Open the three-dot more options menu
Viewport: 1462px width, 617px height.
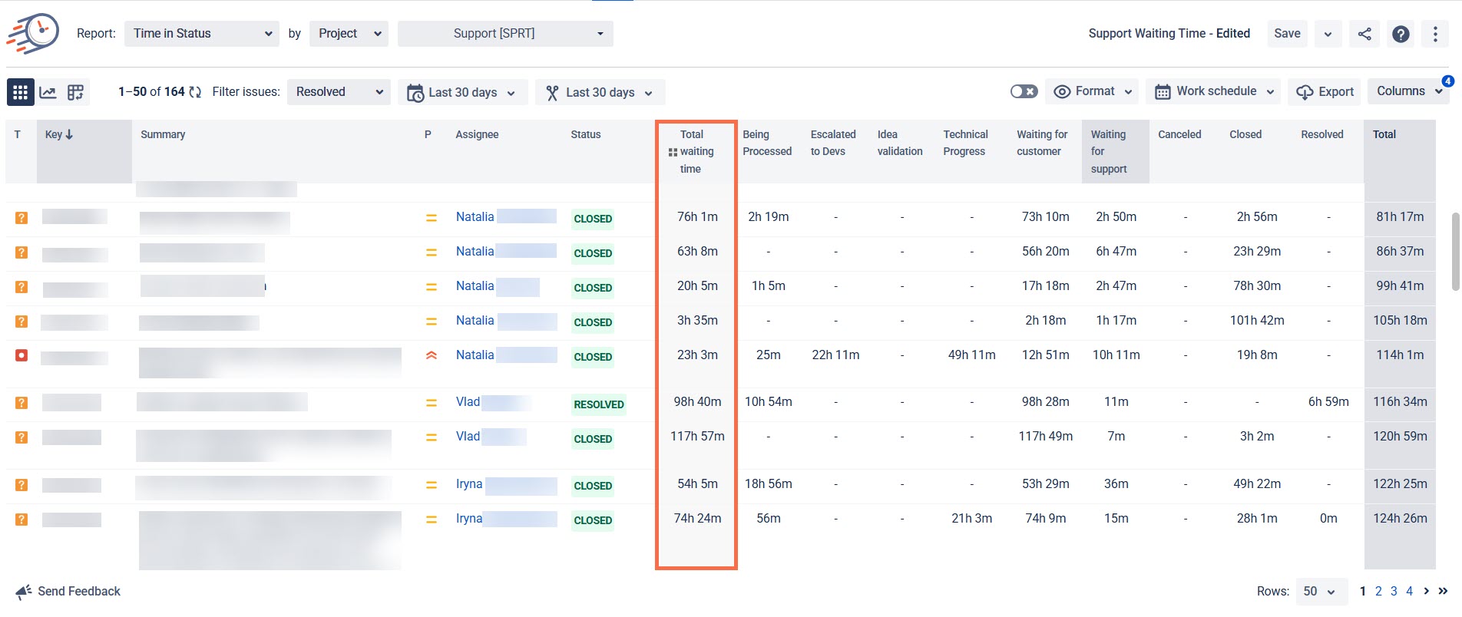click(1435, 34)
